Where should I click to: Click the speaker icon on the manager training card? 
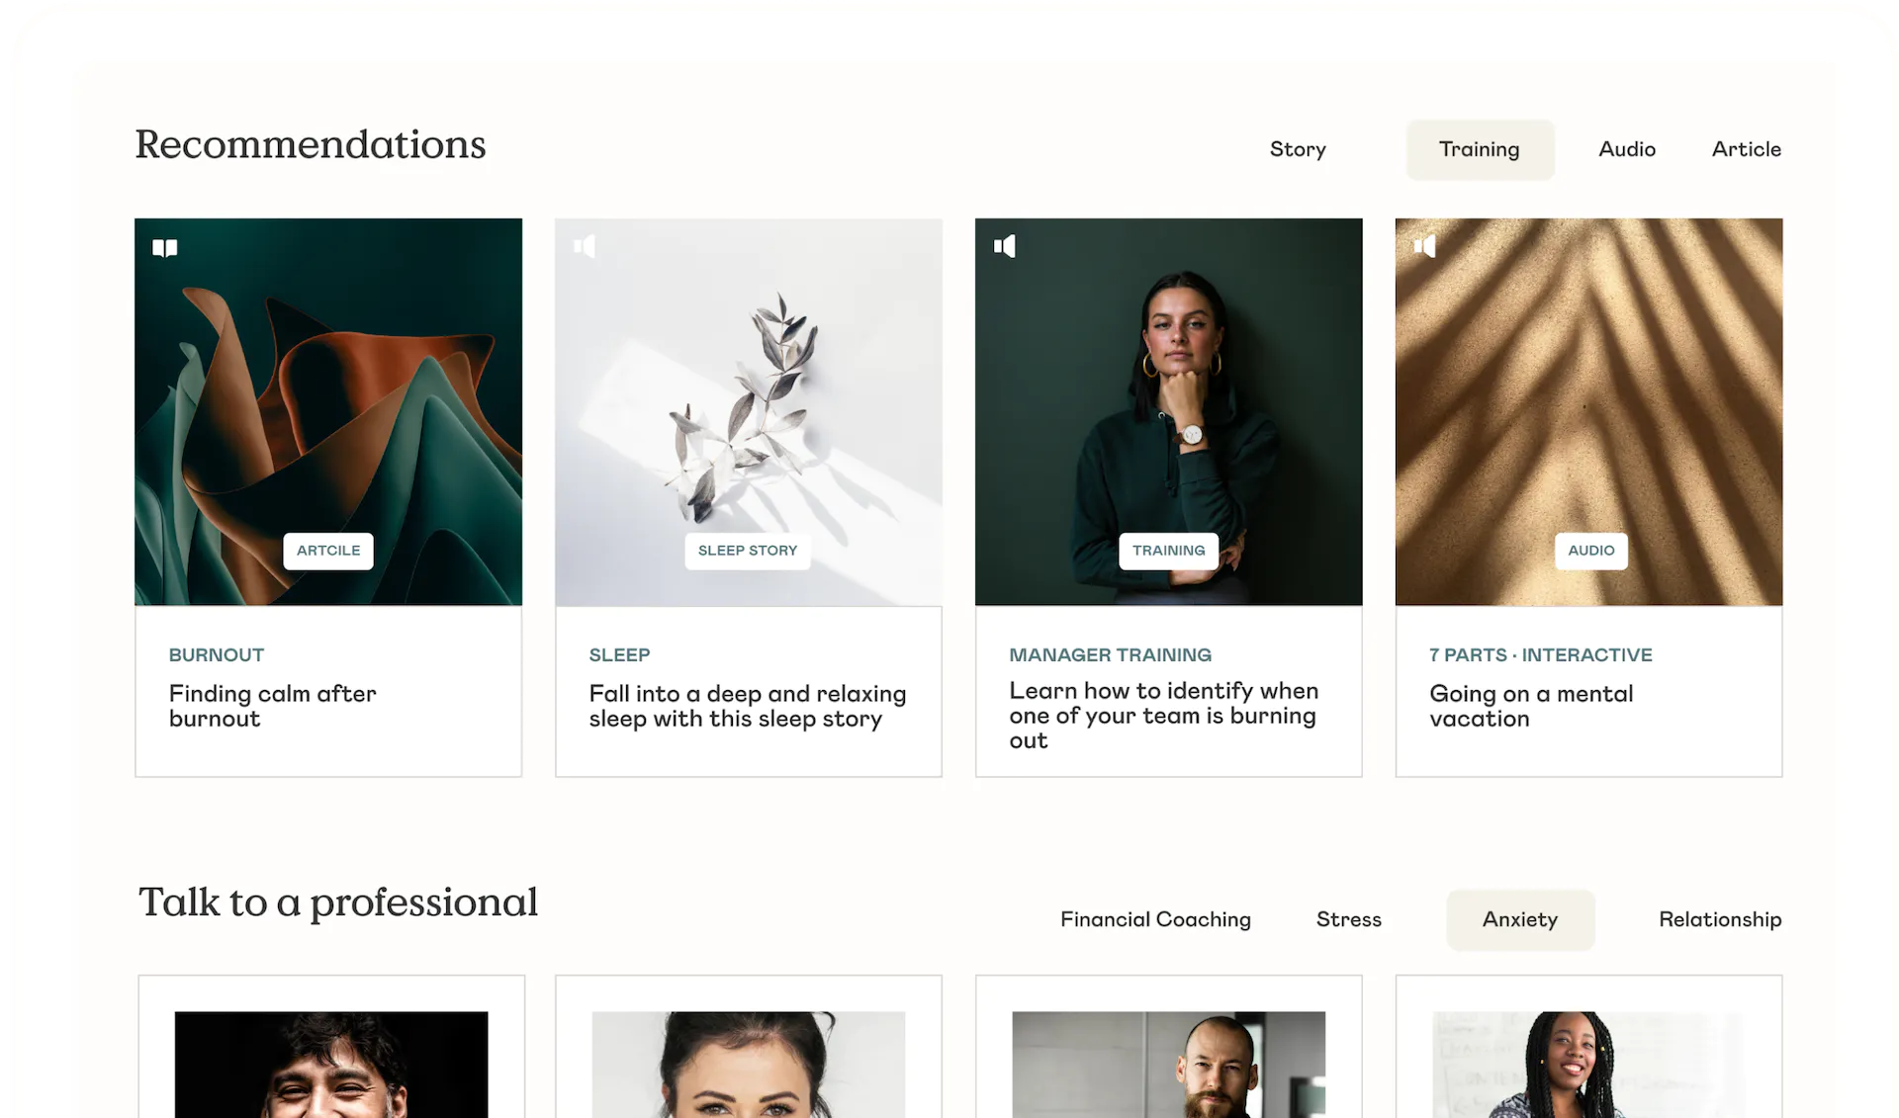(x=1005, y=247)
